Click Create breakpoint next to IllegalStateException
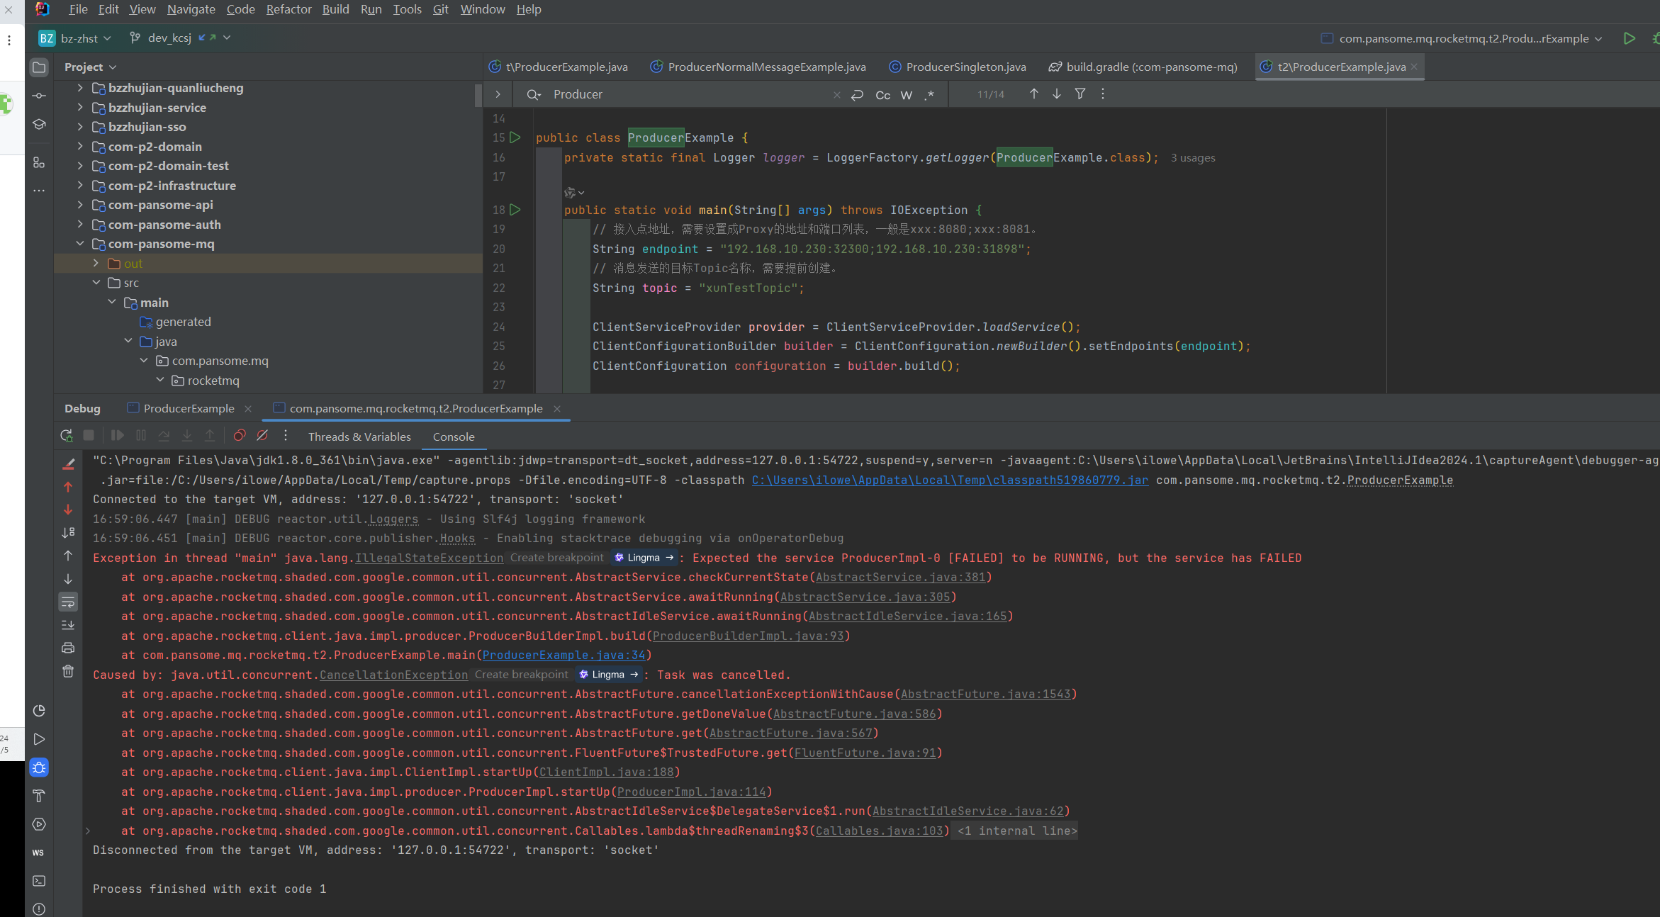This screenshot has height=917, width=1660. (x=556, y=558)
